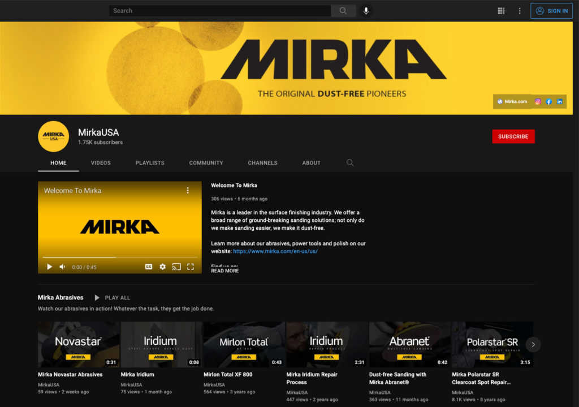Open the Iridium 0:08 video thumbnail
Image resolution: width=579 pixels, height=407 pixels.
161,345
